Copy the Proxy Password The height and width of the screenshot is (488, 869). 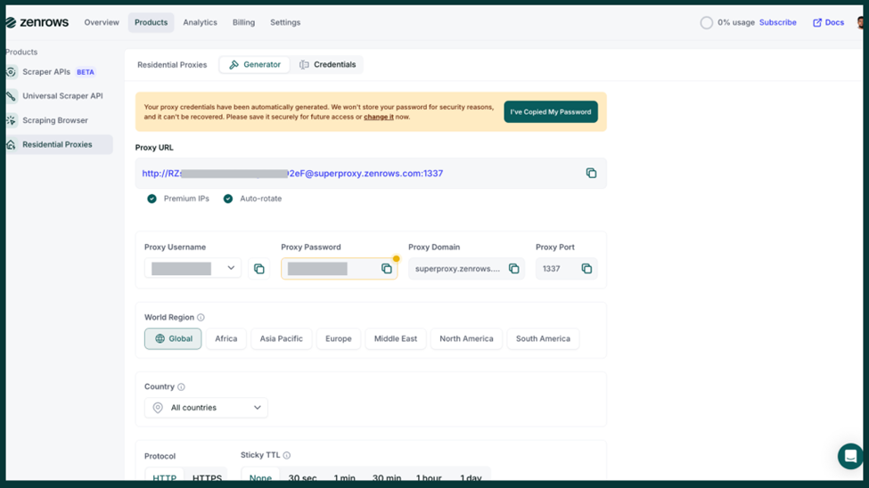point(386,269)
